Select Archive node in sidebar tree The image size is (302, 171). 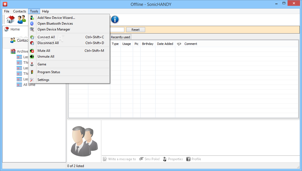[23, 51]
